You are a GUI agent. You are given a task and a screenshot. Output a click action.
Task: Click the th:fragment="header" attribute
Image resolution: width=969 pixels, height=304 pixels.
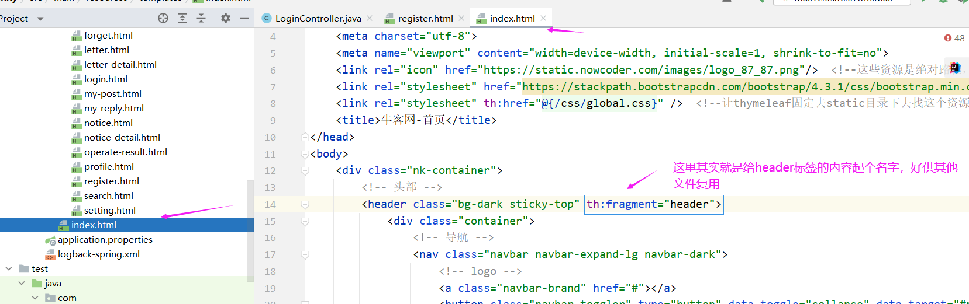pyautogui.click(x=651, y=204)
